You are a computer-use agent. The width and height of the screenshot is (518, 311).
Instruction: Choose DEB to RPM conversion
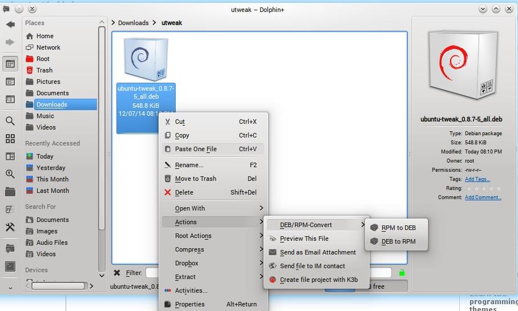pos(396,241)
